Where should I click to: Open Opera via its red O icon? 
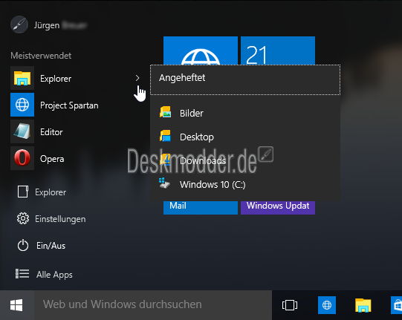[x=22, y=158]
